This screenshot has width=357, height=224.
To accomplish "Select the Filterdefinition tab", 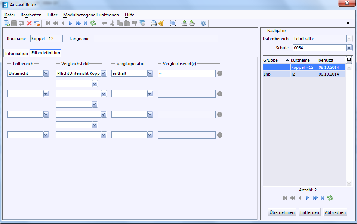I will tap(46, 53).
